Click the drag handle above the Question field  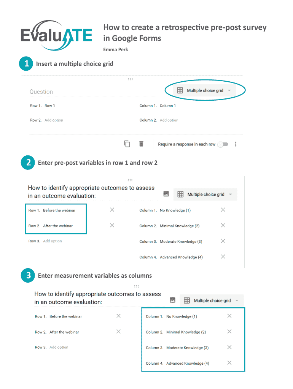pos(130,79)
